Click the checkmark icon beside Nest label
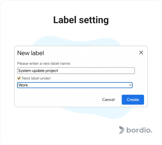This screenshot has height=145, width=162. [19, 78]
